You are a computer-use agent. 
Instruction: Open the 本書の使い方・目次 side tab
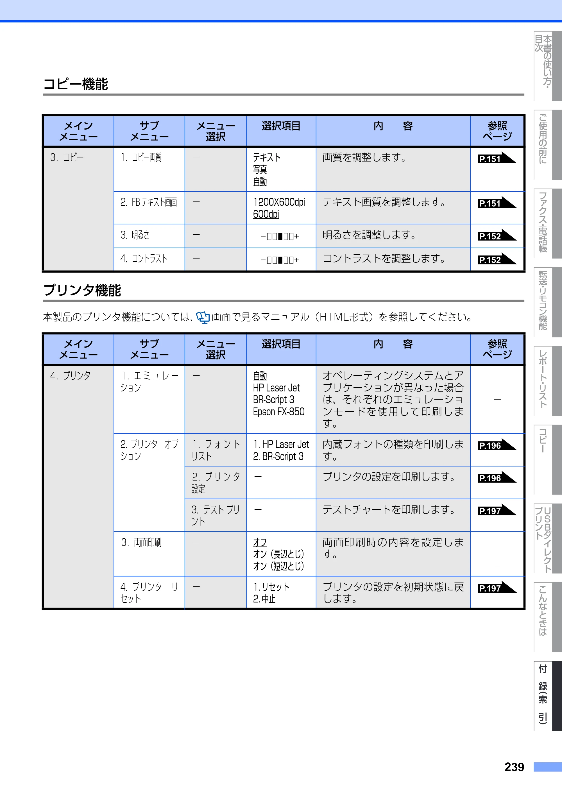[547, 66]
